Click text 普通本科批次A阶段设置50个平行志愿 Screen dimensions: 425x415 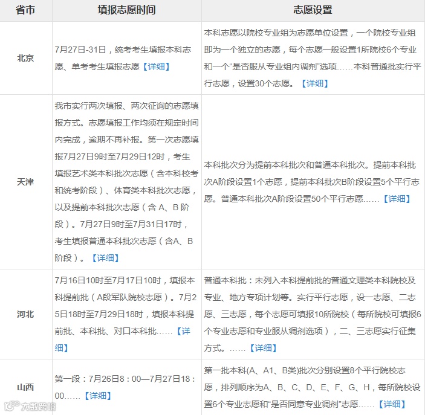click(292, 199)
